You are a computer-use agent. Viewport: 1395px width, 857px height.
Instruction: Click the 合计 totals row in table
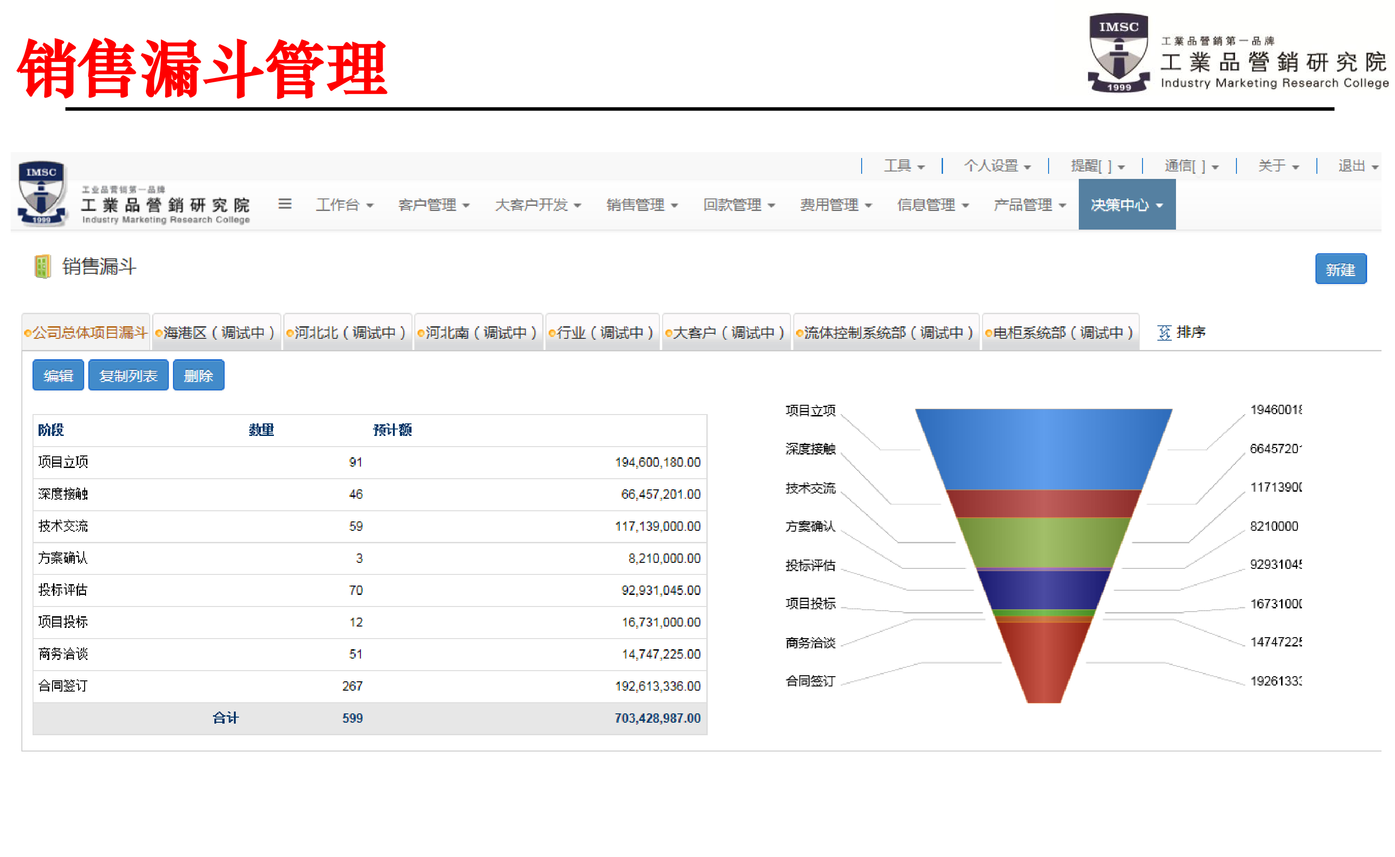point(226,718)
